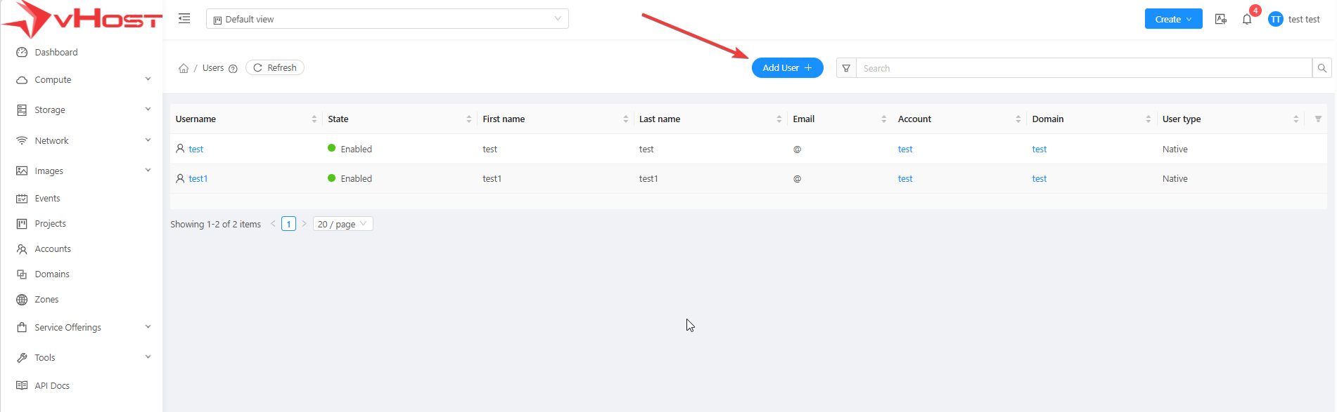Open the column filter icon in table header

pos(1318,119)
